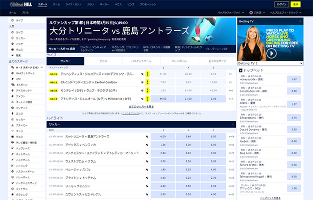Select 46.00 odds for アトレティコ・ジュニオール (女子)

(x=163, y=99)
